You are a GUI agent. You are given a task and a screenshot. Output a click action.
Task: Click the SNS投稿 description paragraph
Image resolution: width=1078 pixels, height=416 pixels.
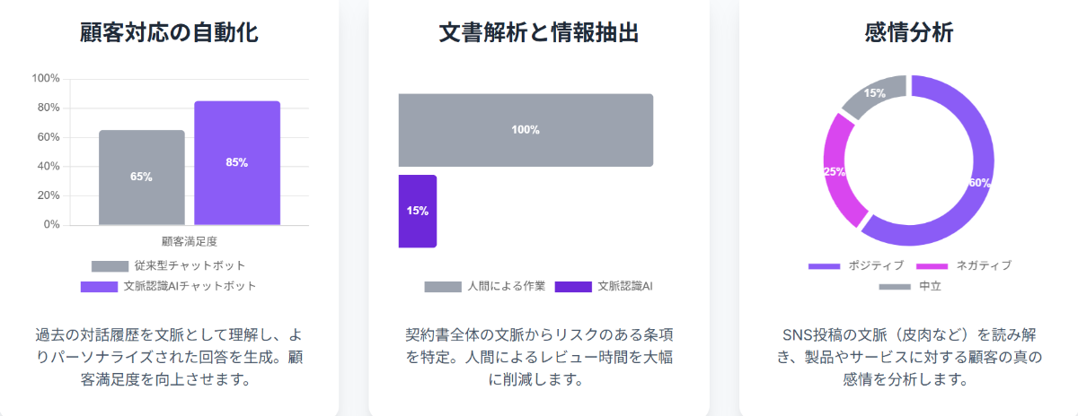coord(910,357)
